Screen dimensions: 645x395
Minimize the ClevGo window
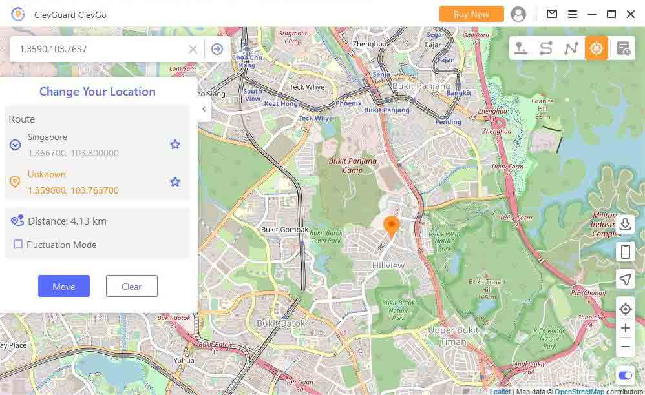click(592, 14)
